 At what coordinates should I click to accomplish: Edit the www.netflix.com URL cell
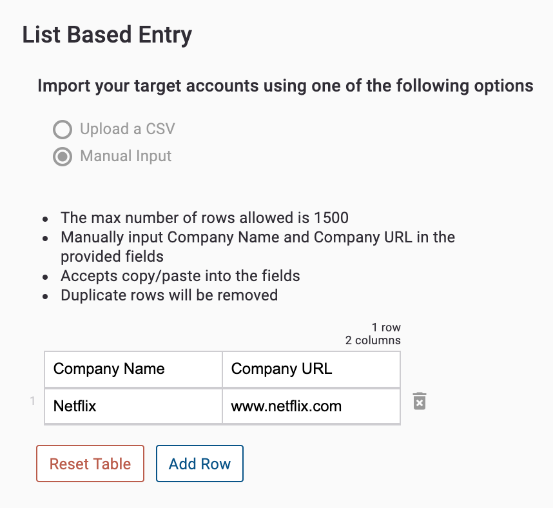click(311, 406)
